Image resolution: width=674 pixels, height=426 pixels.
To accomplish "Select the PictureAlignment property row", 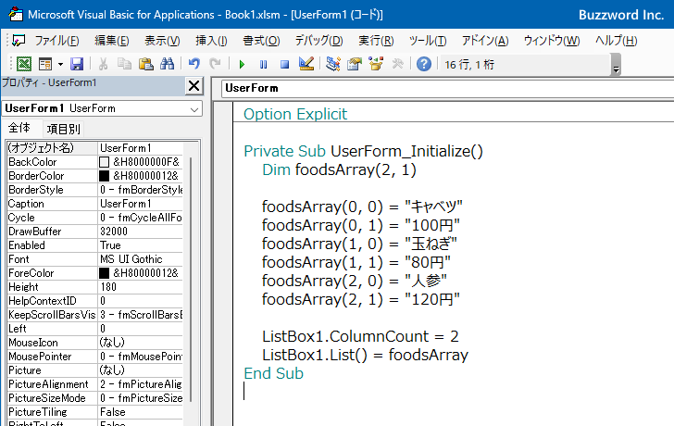I will (x=95, y=384).
